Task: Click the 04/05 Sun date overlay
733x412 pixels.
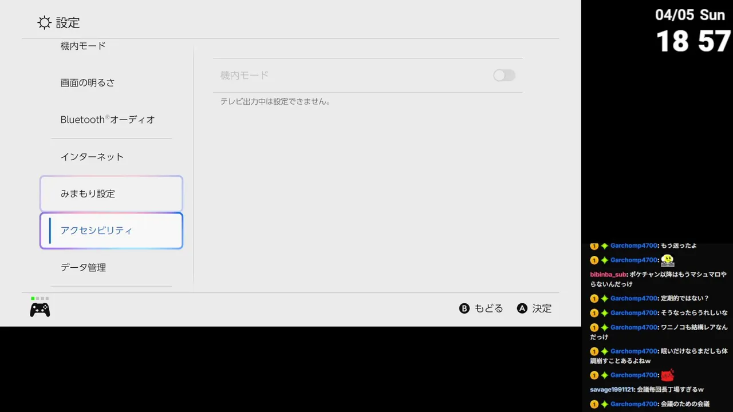Action: pyautogui.click(x=690, y=15)
